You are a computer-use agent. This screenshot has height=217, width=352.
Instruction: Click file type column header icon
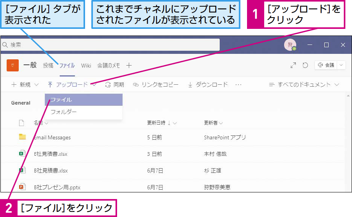(21, 123)
